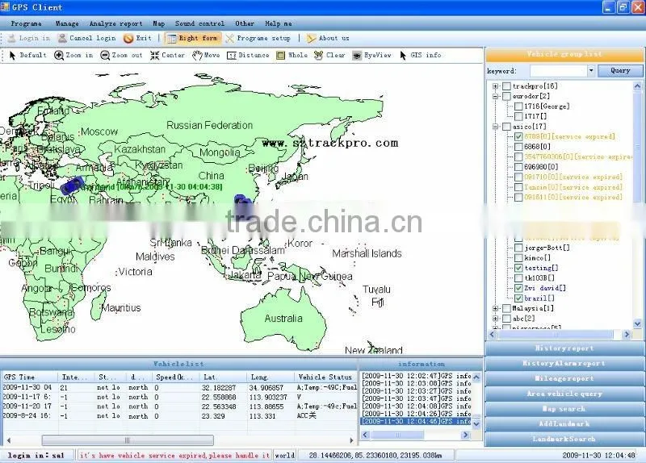This screenshot has height=463, width=646.
Task: Check the tk103B[] vehicle checkbox
Action: [x=518, y=278]
